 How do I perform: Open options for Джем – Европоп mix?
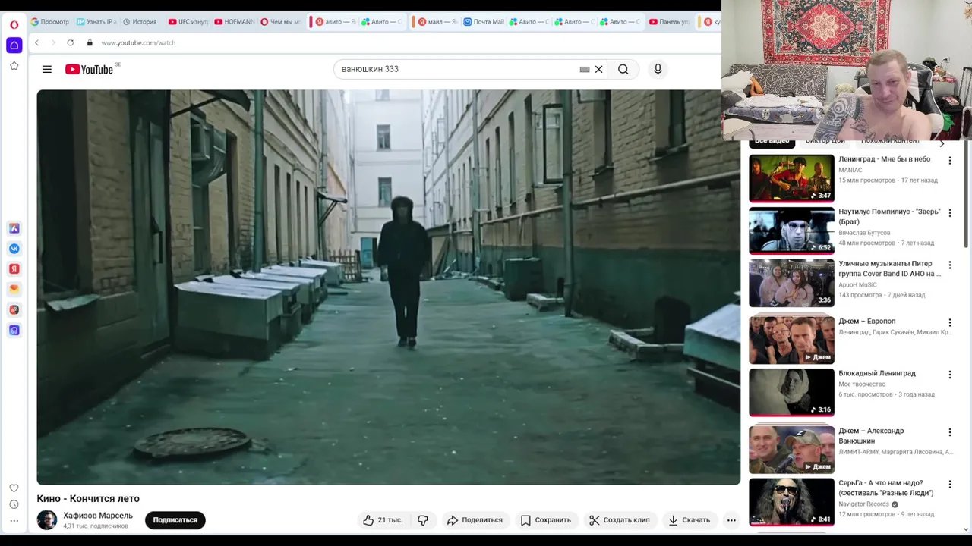pyautogui.click(x=949, y=322)
